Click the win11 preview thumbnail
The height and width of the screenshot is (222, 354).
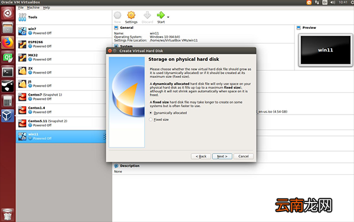click(325, 50)
